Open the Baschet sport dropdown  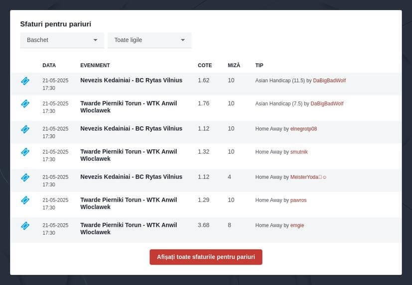[62, 40]
